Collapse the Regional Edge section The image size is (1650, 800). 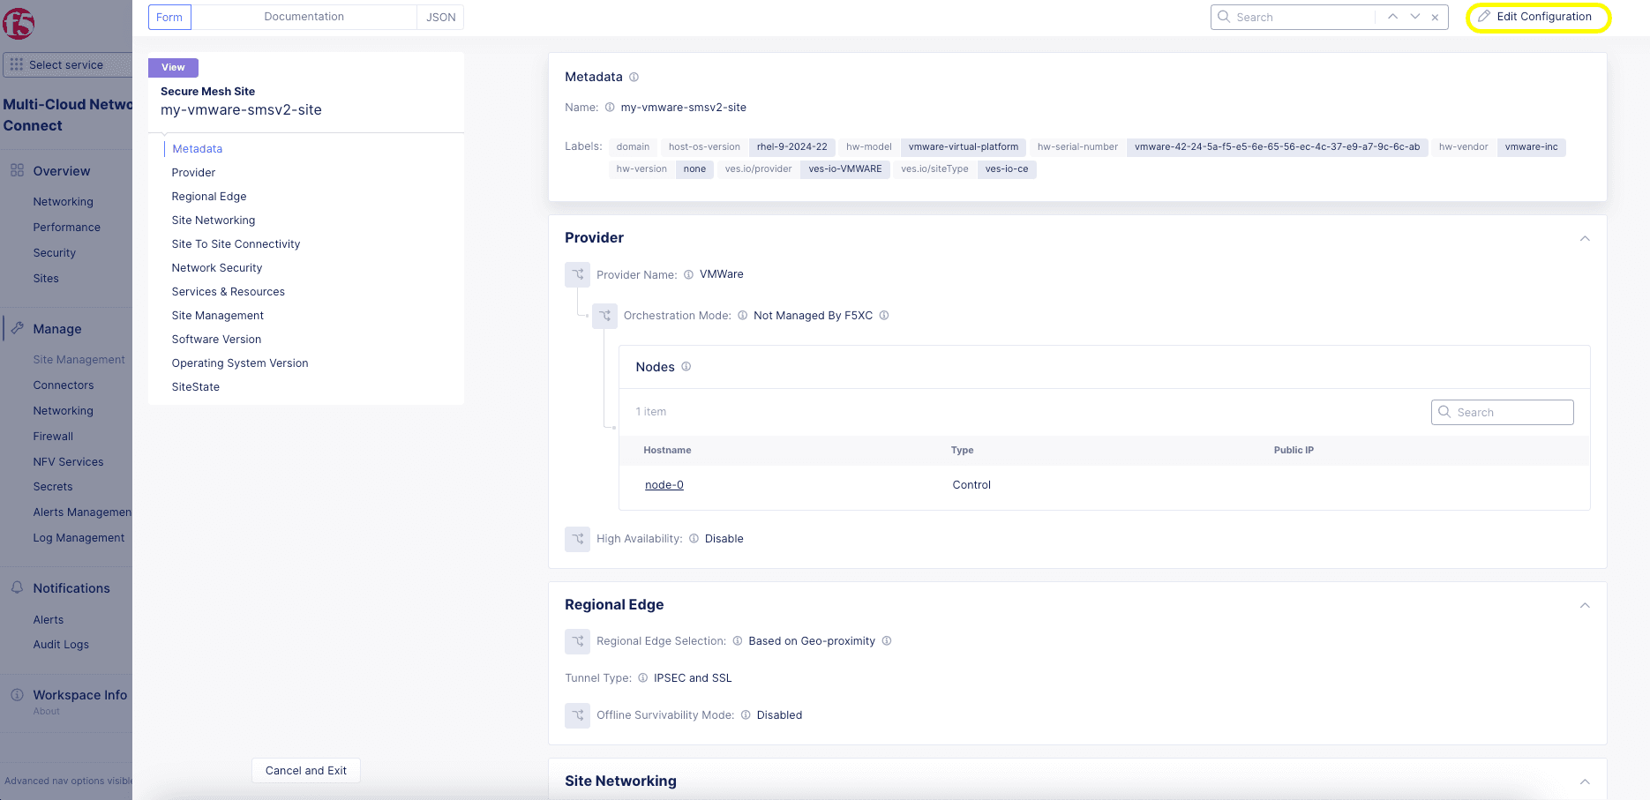1585,605
